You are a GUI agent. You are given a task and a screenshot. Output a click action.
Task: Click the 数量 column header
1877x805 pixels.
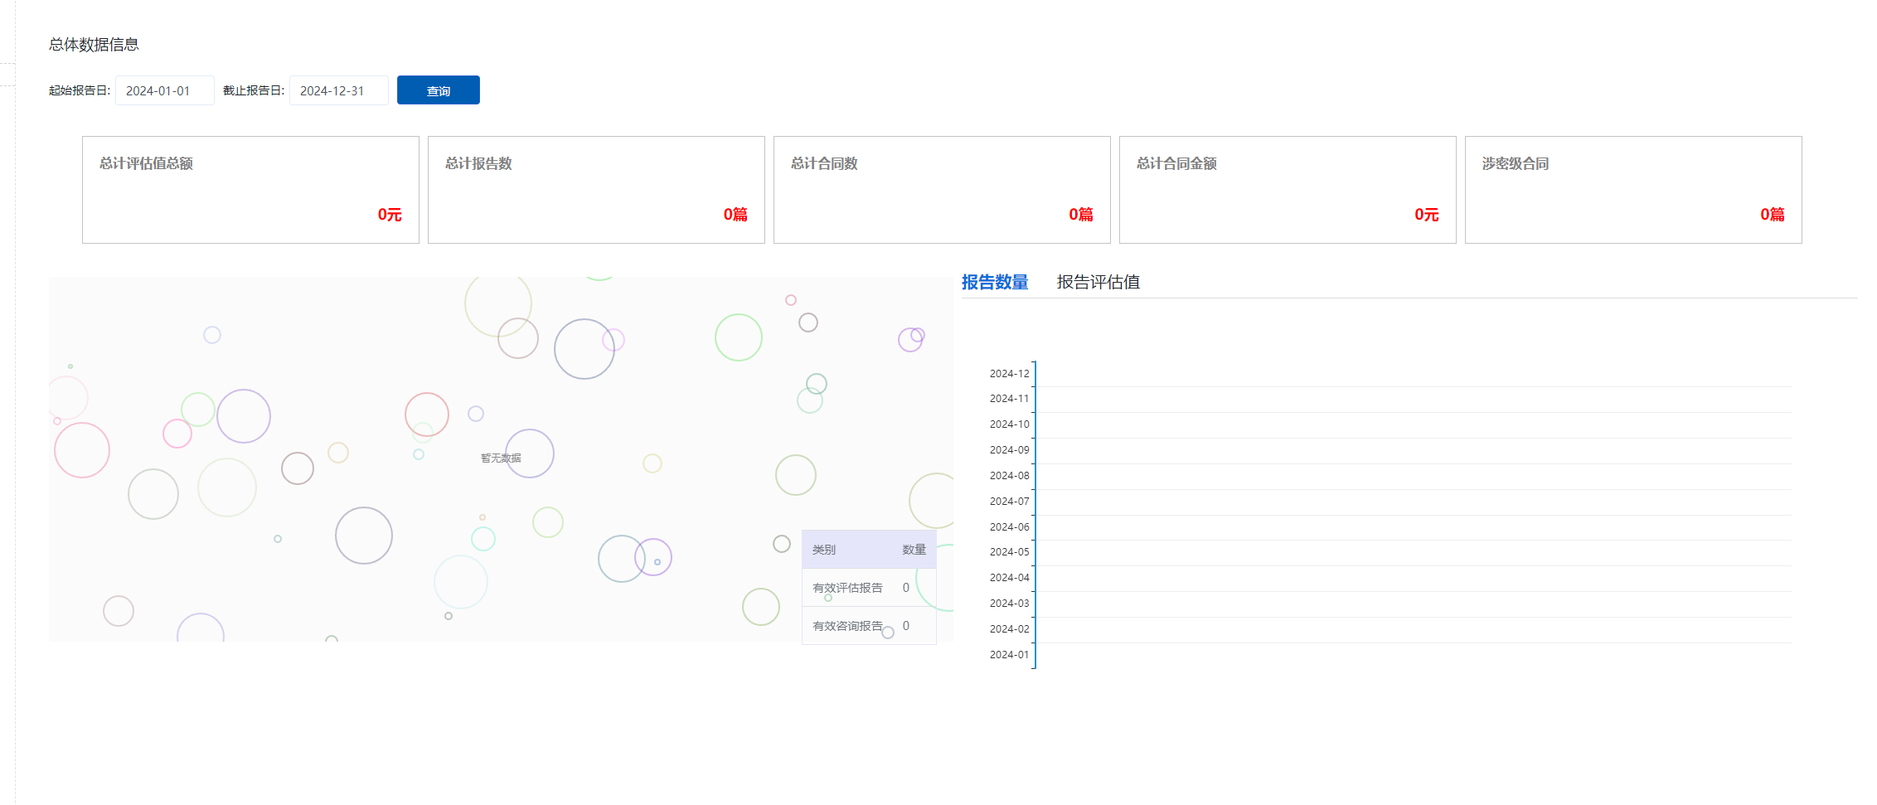coord(914,550)
